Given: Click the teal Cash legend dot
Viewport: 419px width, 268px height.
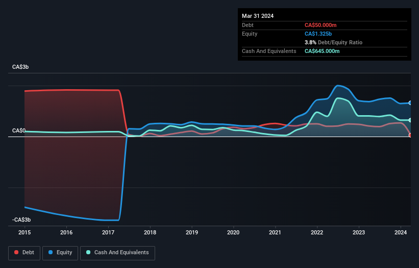Looking at the screenshot, I should tap(88, 252).
